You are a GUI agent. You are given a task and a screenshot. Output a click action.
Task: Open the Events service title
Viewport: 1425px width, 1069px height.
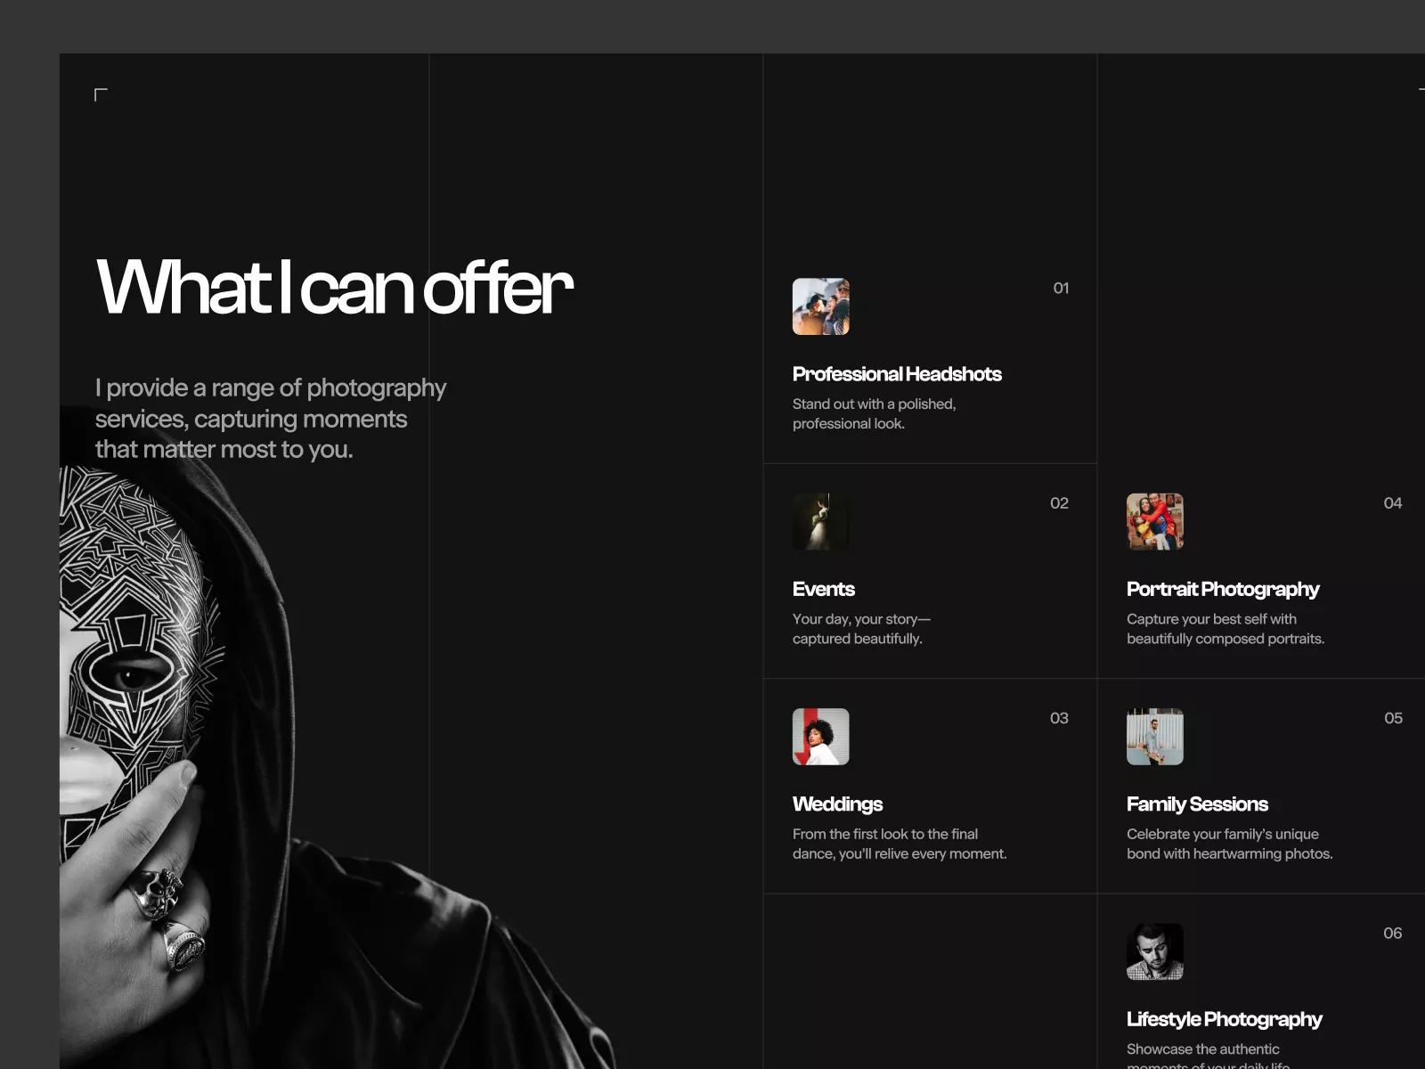point(823,589)
